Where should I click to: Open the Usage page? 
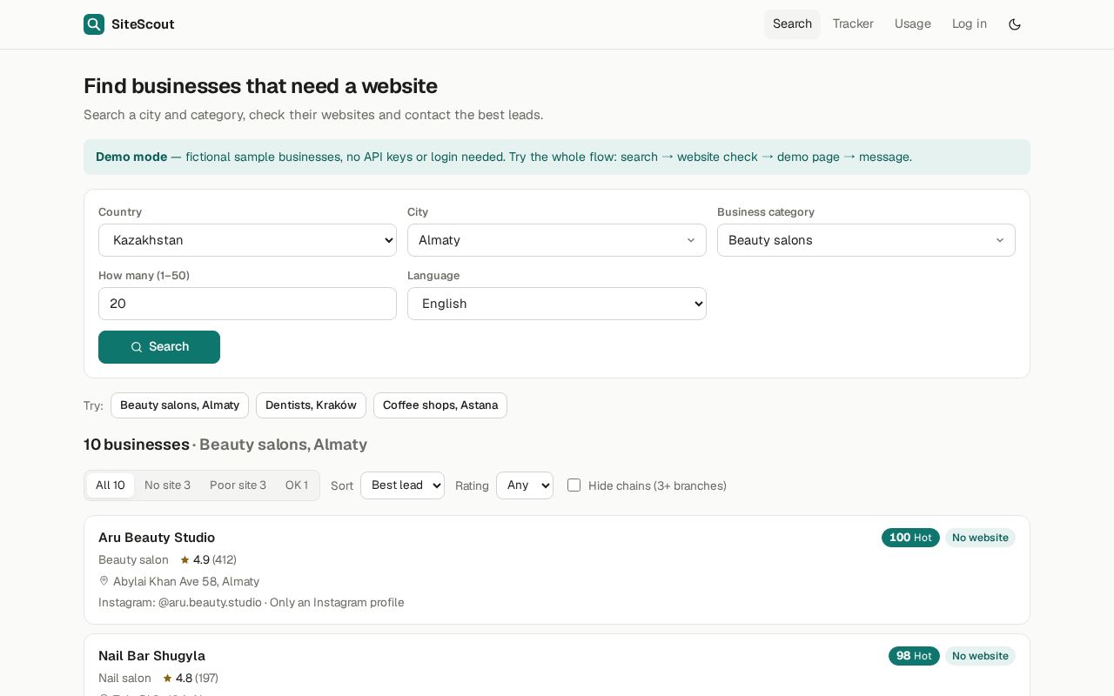(x=913, y=24)
